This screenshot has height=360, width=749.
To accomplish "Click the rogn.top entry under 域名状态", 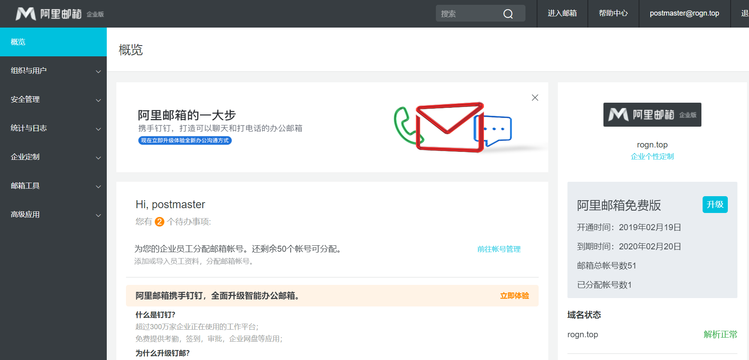I will click(x=583, y=334).
